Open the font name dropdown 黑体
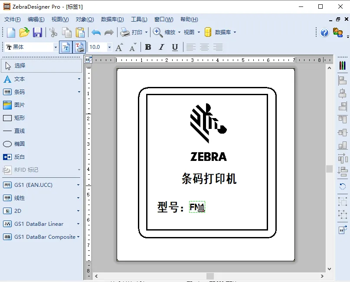 click(56, 47)
